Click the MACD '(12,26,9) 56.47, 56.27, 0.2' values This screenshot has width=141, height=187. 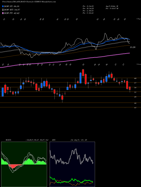(x=37, y=140)
